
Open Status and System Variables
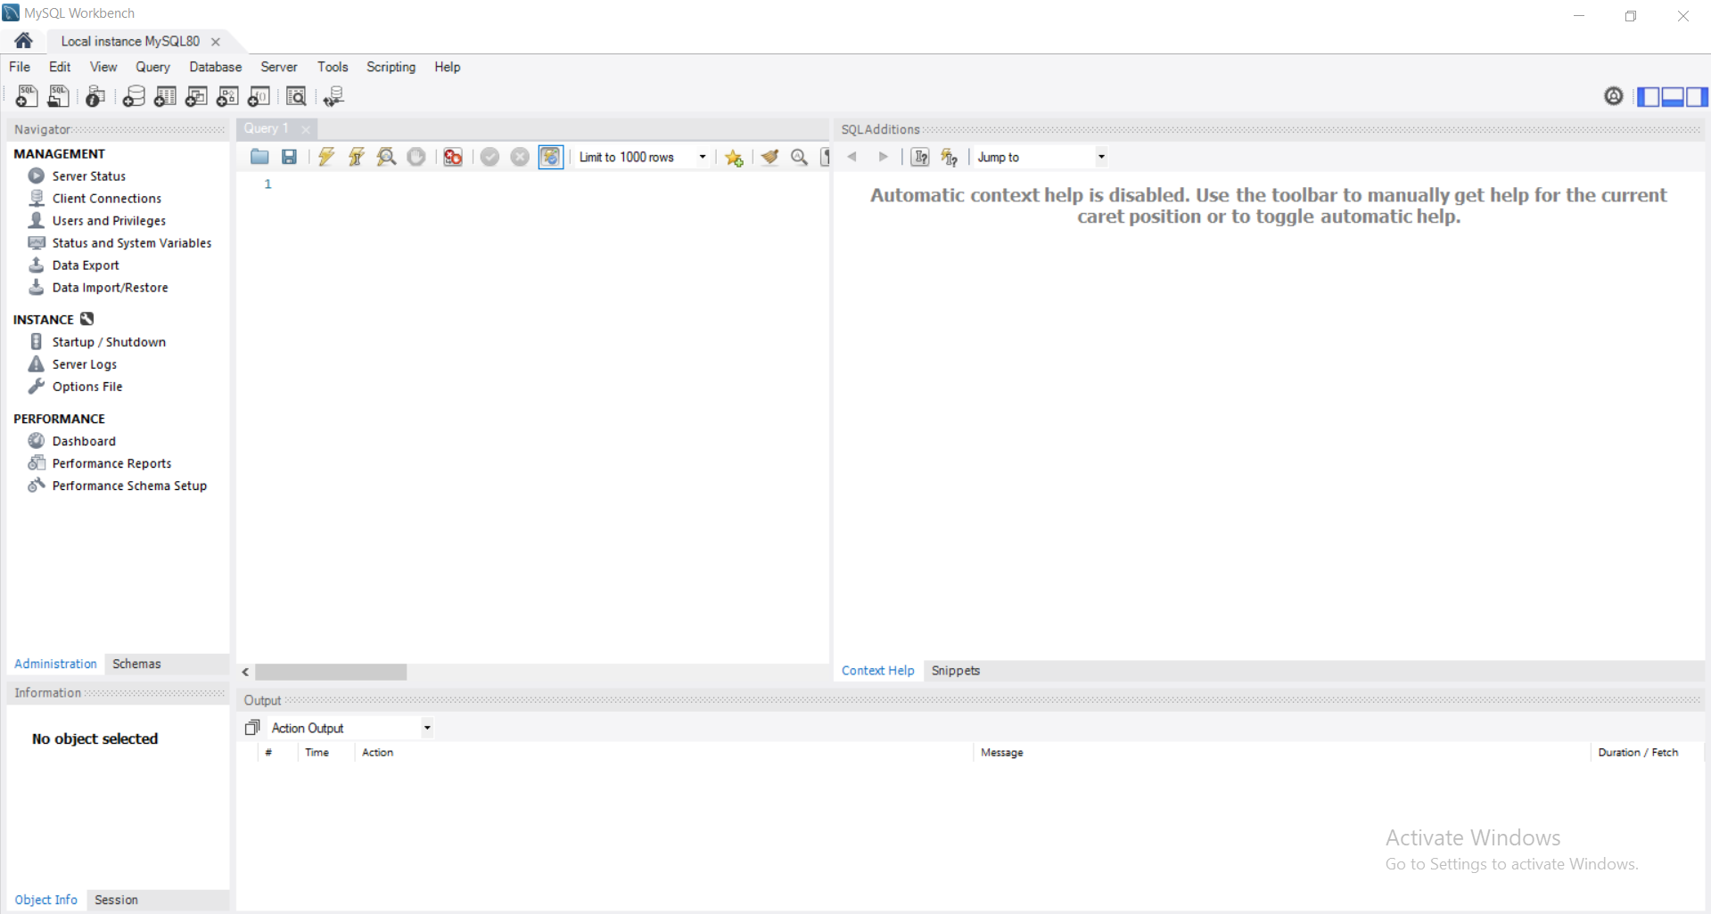coord(131,243)
